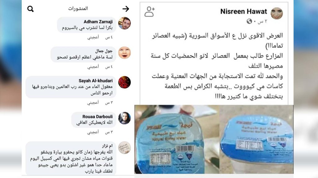Open Adham Zarnaji's avatar

[124, 23]
